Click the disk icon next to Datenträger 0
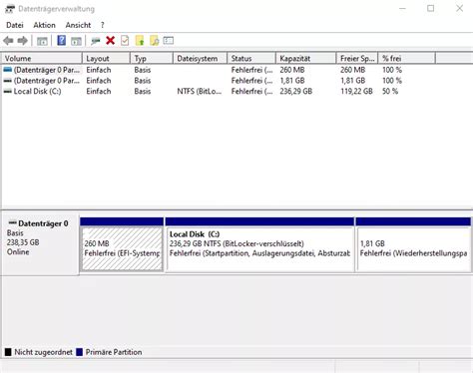Viewport: 473px width, 373px height. (13, 222)
